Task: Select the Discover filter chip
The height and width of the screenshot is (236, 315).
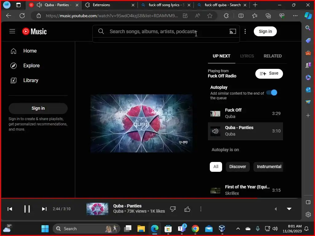Action: pyautogui.click(x=238, y=167)
